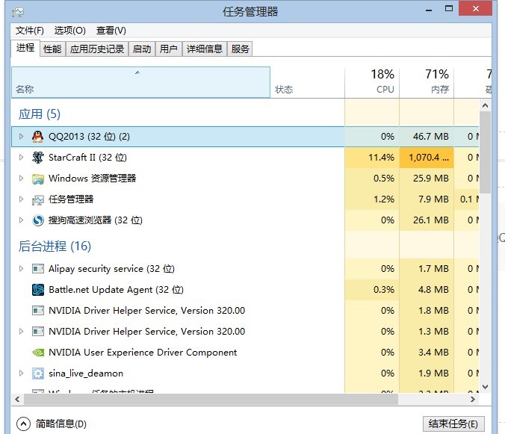Click the 简略信息(D) link

pyautogui.click(x=61, y=424)
